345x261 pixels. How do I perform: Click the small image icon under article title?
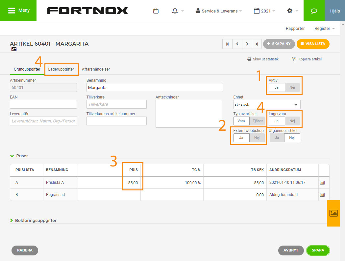[14, 49]
